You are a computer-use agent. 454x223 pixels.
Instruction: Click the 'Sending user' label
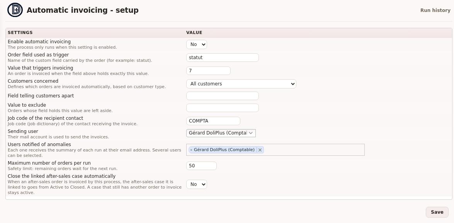pos(23,131)
